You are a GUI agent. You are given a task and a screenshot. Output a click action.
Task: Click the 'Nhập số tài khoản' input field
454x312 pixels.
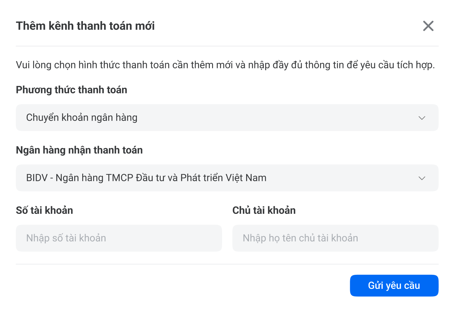coord(119,238)
